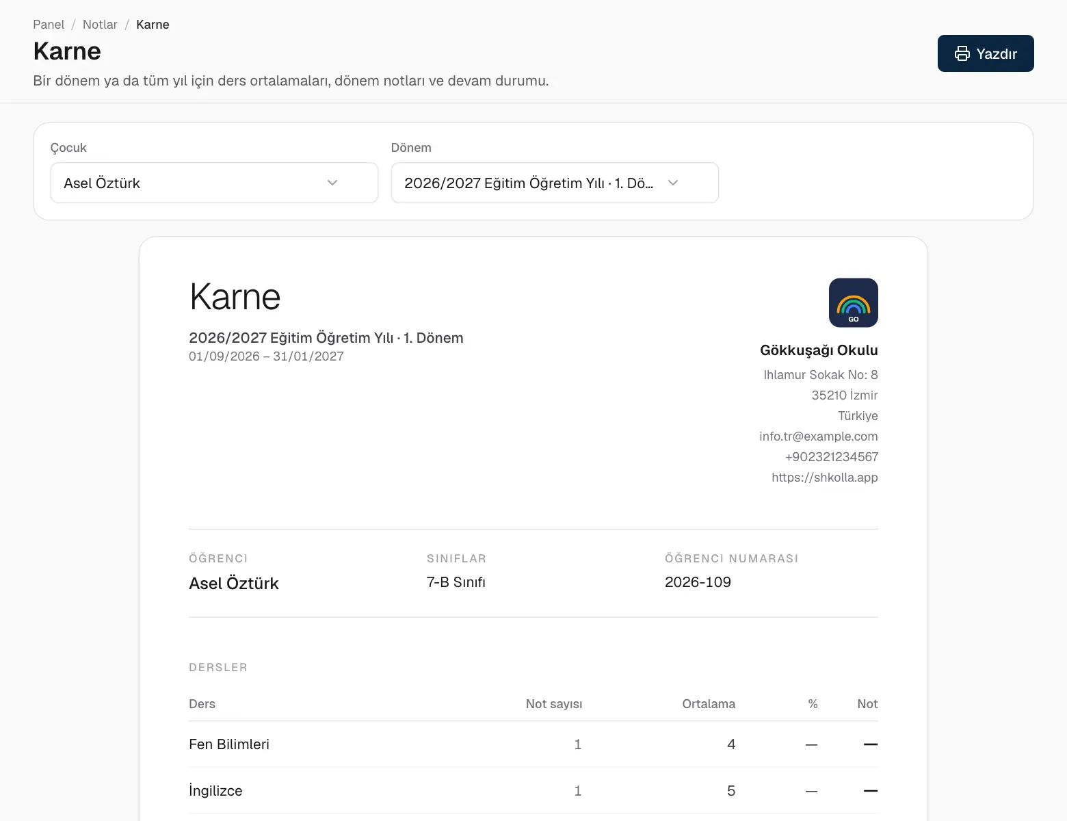Select the Karne breadcrumb item
Screen dimensions: 1067x821
click(x=153, y=25)
